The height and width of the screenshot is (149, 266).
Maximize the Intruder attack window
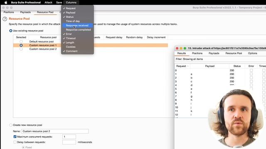coord(185,48)
